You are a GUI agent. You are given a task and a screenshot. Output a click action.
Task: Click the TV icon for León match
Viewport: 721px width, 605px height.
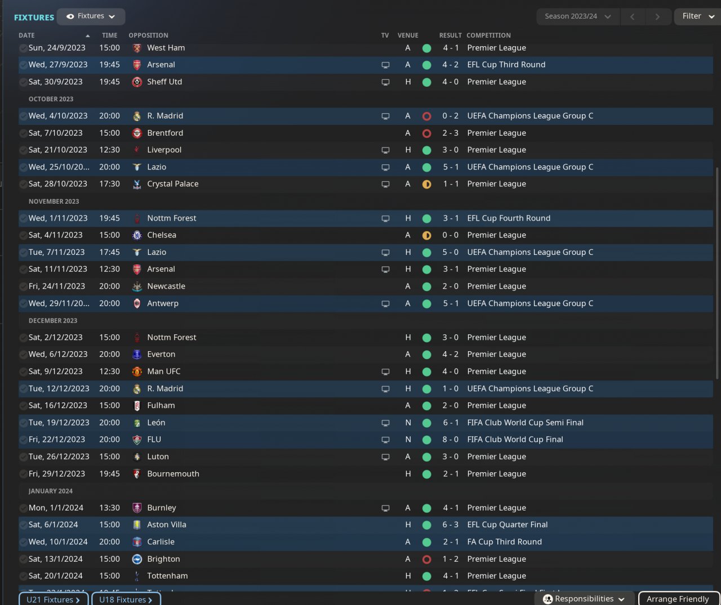click(385, 423)
